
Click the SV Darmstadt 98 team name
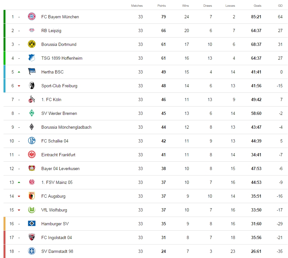tap(57, 251)
